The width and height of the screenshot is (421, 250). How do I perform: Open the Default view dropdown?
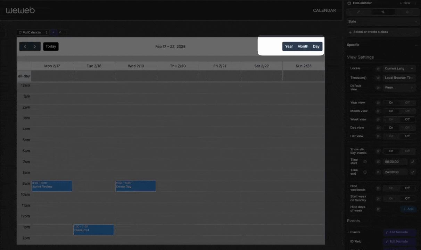[398, 87]
